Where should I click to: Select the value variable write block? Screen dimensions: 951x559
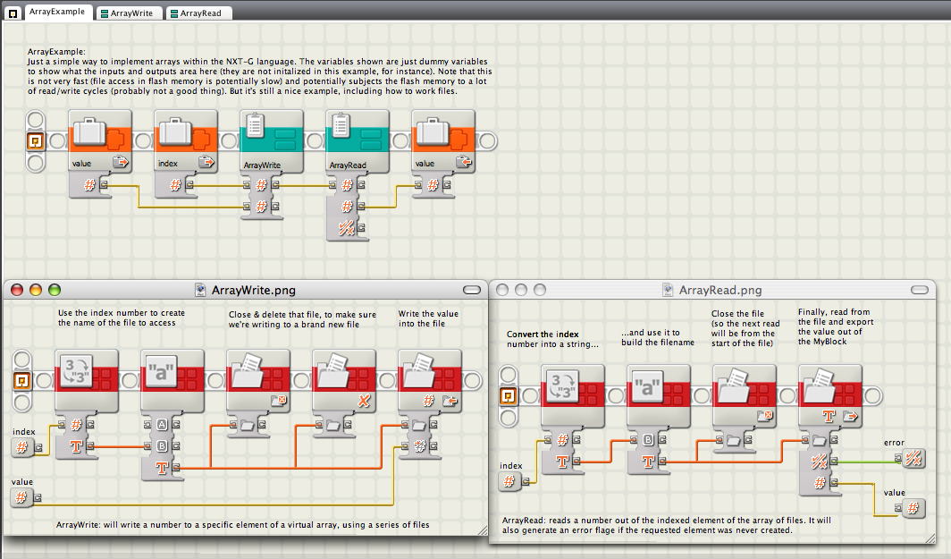(442, 141)
